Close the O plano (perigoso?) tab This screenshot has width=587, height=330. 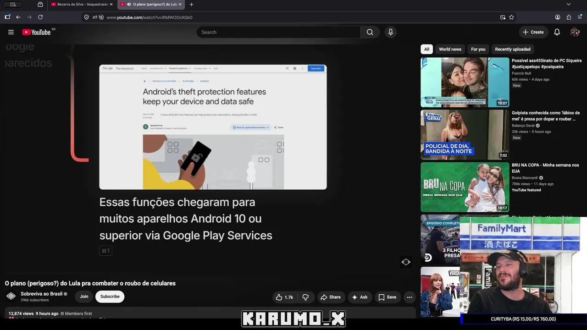coord(180,4)
